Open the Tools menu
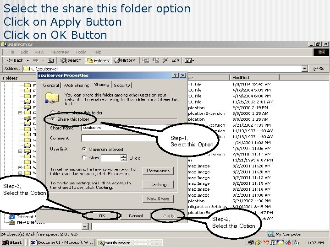The width and height of the screenshot is (330, 247). (x=81, y=52)
